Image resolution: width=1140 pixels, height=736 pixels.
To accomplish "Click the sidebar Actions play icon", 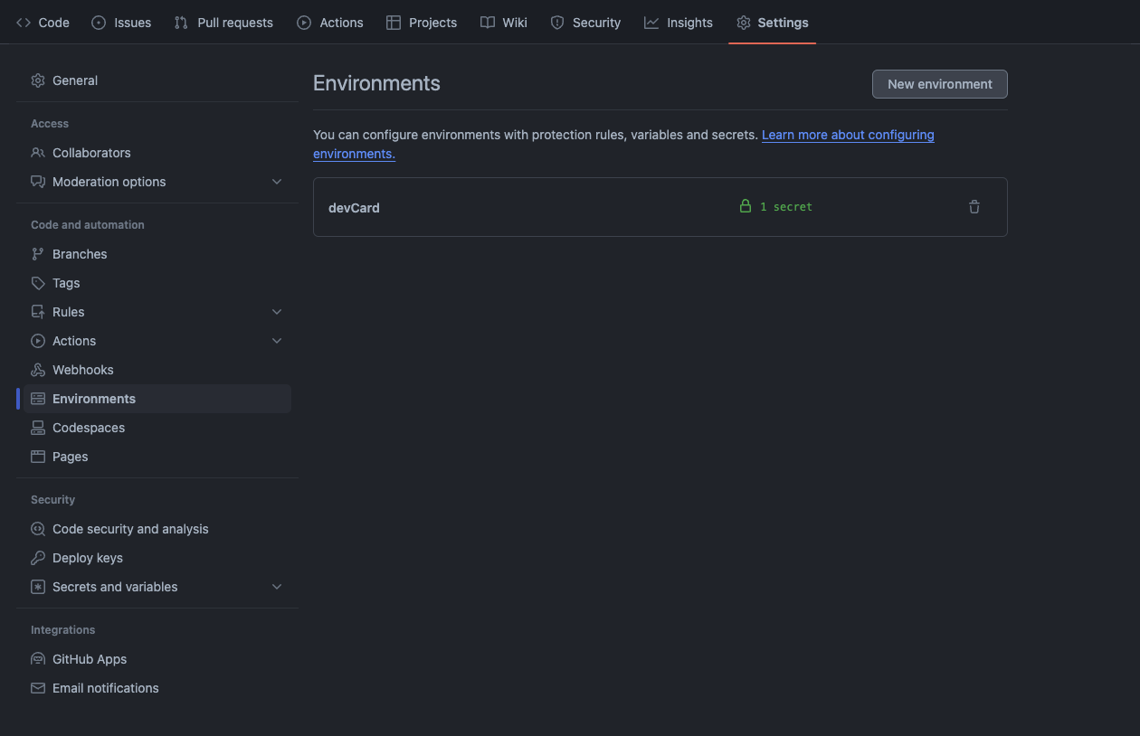I will (x=38, y=341).
